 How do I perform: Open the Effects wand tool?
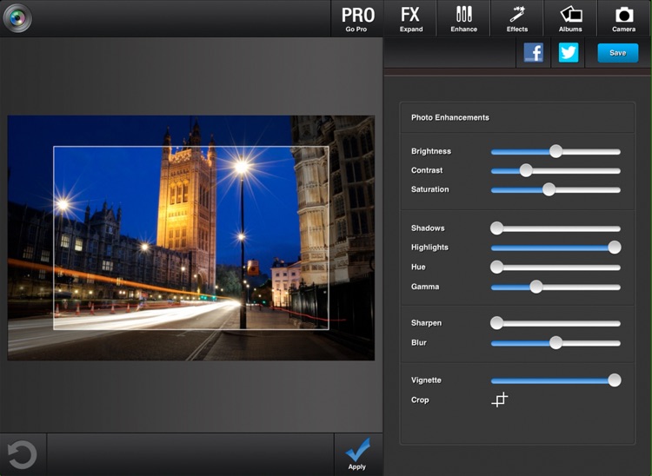[517, 18]
